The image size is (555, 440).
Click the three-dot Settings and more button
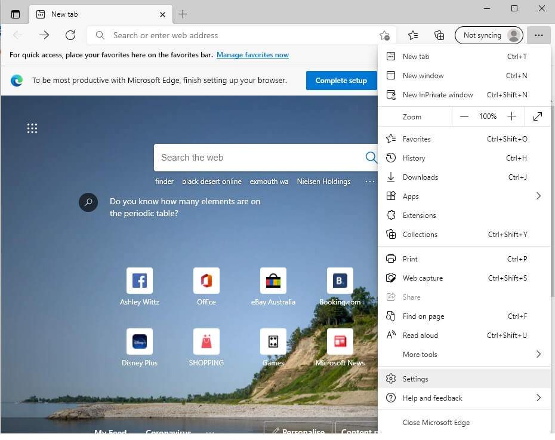tap(538, 35)
